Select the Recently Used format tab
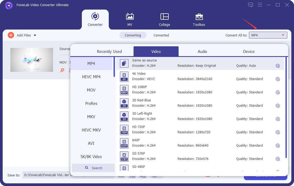 tap(109, 51)
